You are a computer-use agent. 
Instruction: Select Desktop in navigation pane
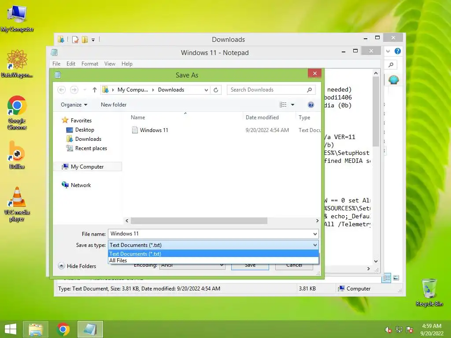tap(85, 130)
